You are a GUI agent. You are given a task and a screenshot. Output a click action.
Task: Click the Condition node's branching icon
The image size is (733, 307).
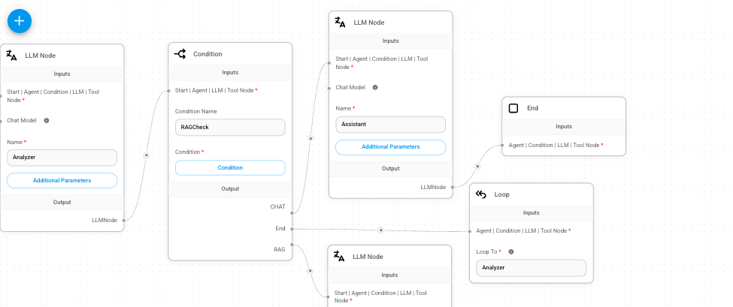(x=180, y=54)
